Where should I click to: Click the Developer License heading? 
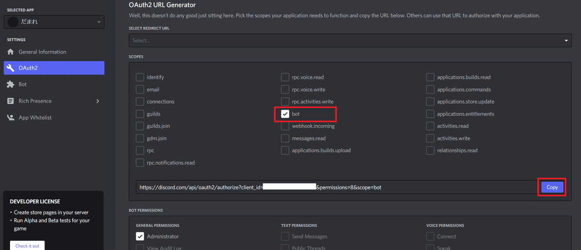click(35, 202)
